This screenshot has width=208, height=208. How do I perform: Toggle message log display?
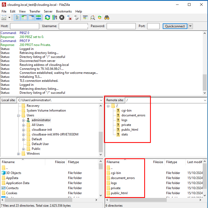coord(17,18)
